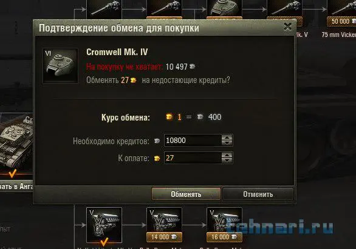The height and width of the screenshot is (249, 356).
Task: Click the 16 000 credits price tag
Action: point(224,237)
